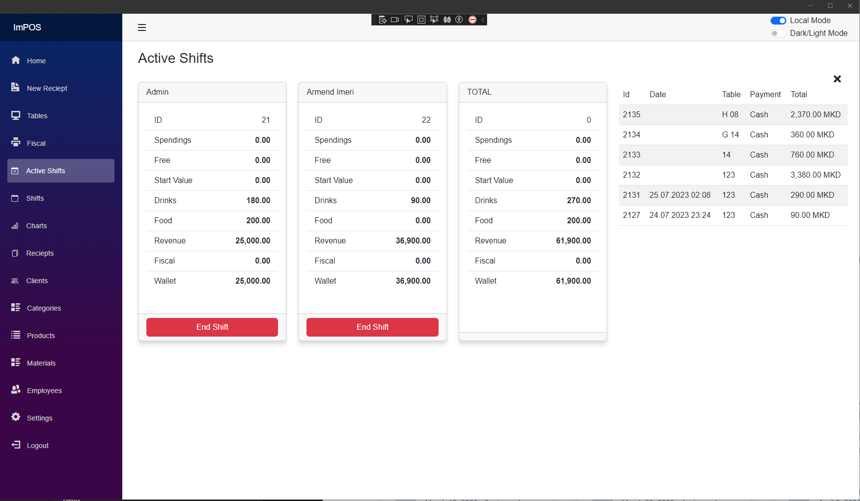The height and width of the screenshot is (501, 860).
Task: Click the Shifts sidebar icon
Action: coord(15,198)
